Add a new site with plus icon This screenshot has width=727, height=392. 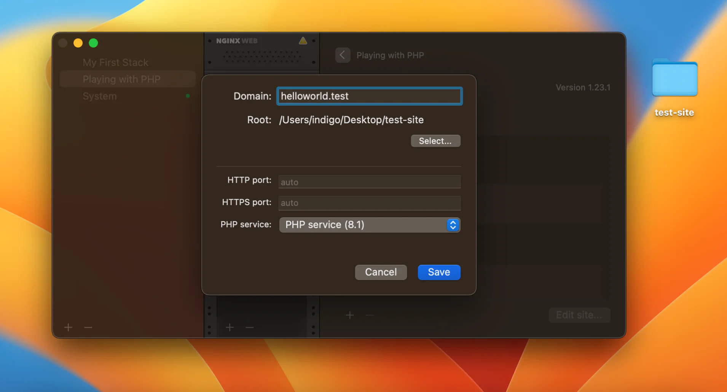tap(350, 315)
